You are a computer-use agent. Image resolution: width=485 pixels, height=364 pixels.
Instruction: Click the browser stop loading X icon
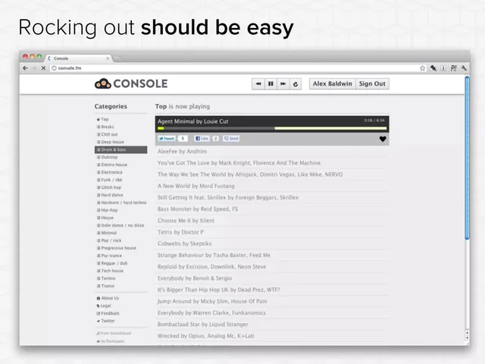coord(43,68)
